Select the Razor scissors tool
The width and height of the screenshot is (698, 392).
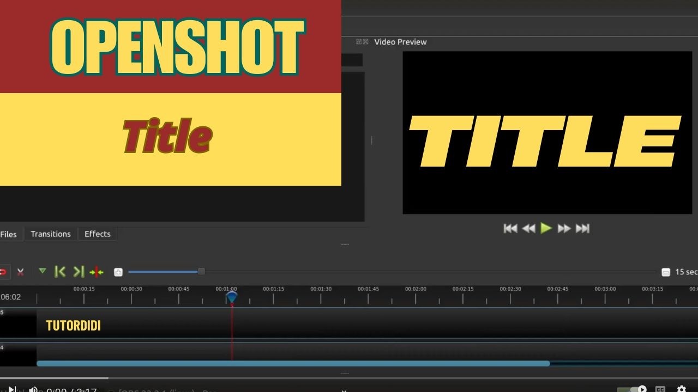pyautogui.click(x=21, y=272)
